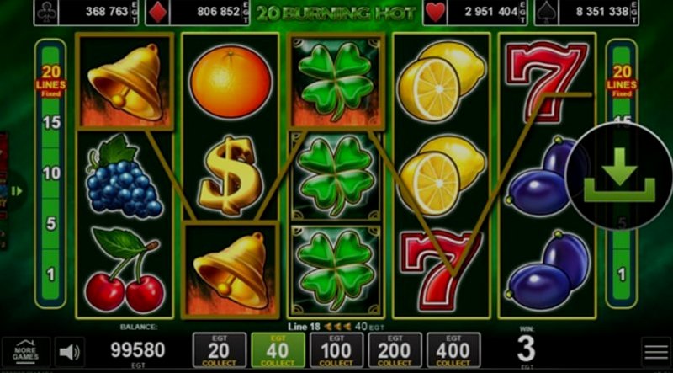Click the orange symbol on second reel
The height and width of the screenshot is (373, 673).
click(231, 81)
